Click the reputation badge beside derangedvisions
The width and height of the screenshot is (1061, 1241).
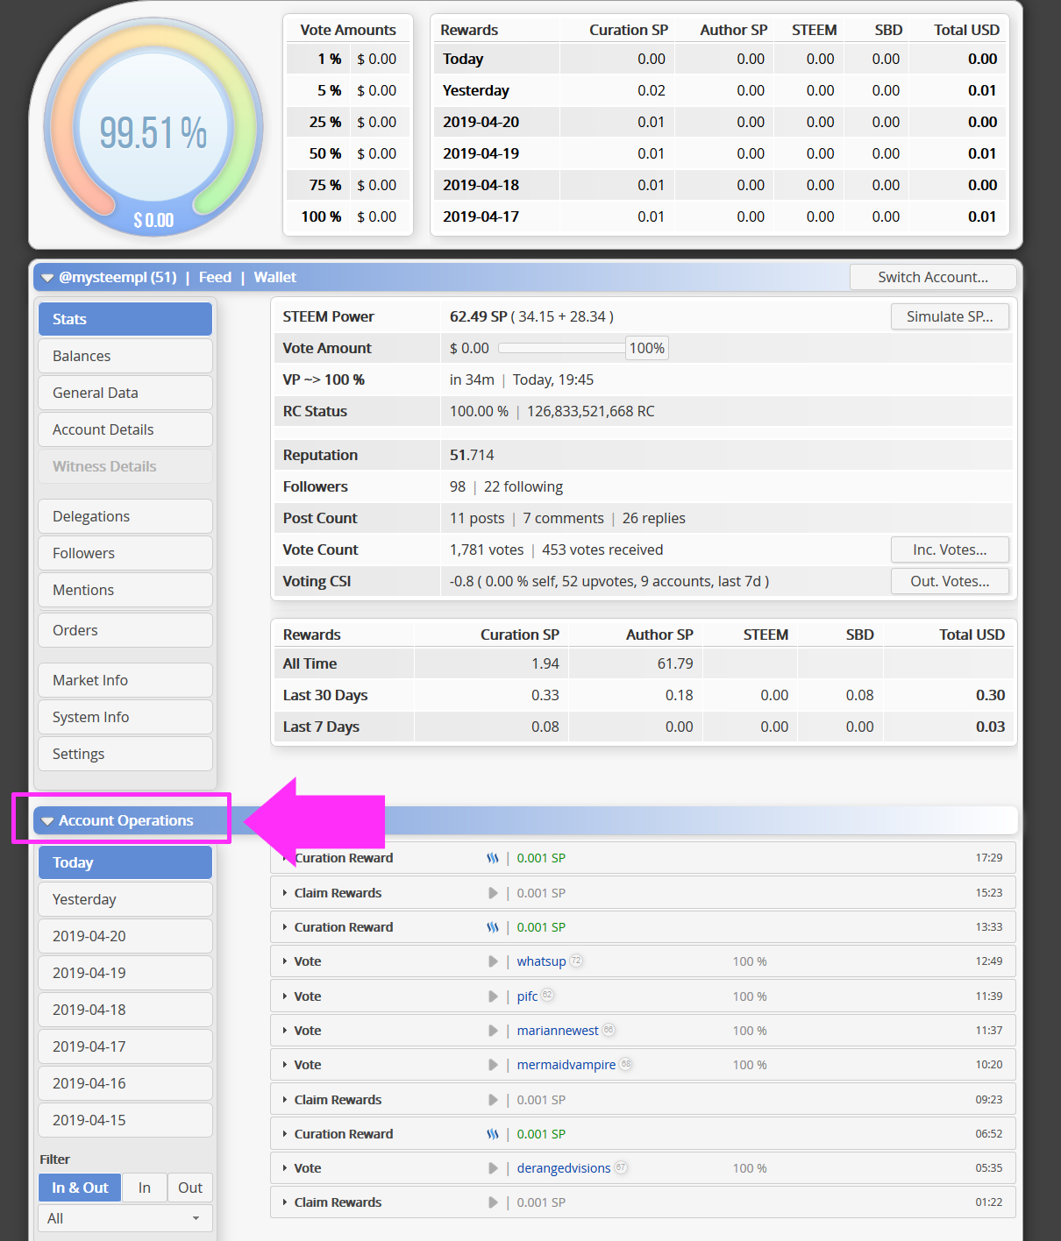pos(621,1167)
